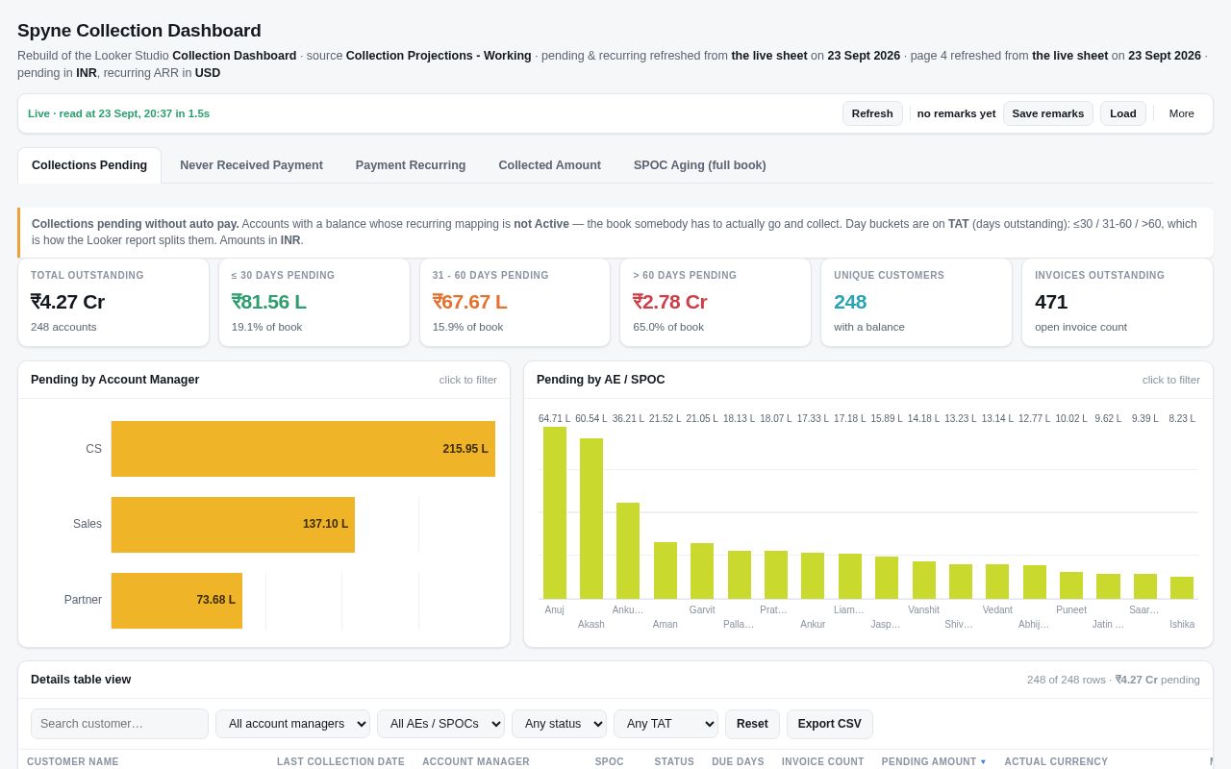Open Any status dropdown
This screenshot has width=1231, height=769.
[x=559, y=724]
